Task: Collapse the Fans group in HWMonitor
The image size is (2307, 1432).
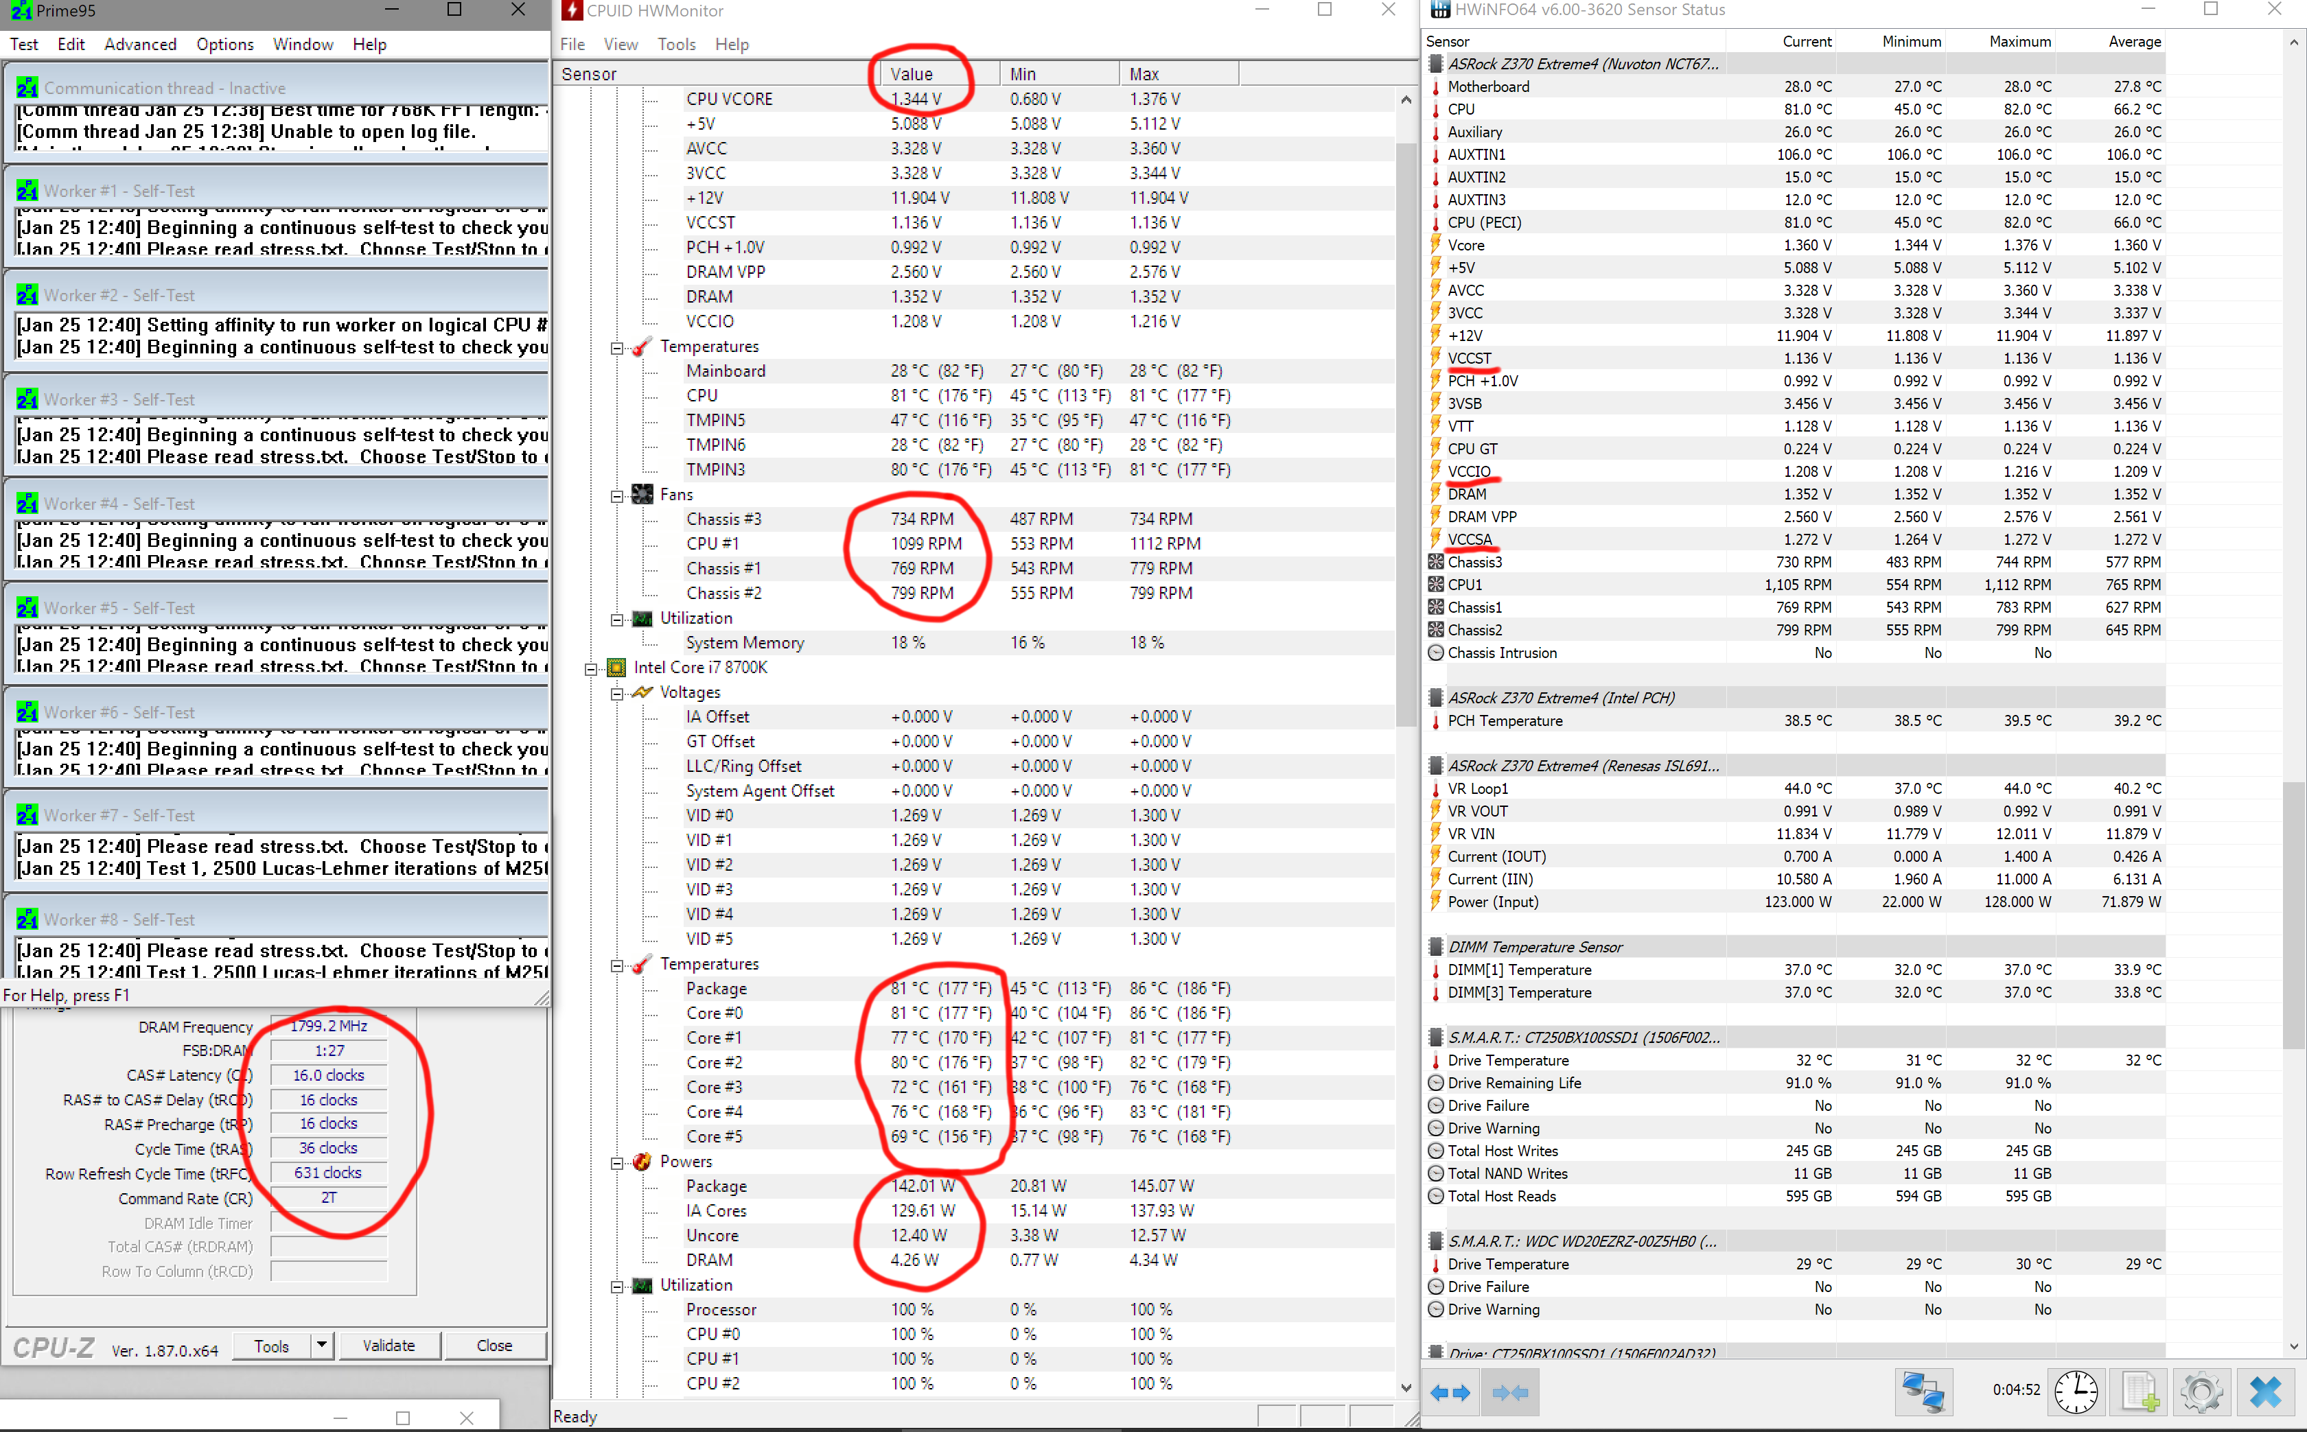Action: click(617, 495)
